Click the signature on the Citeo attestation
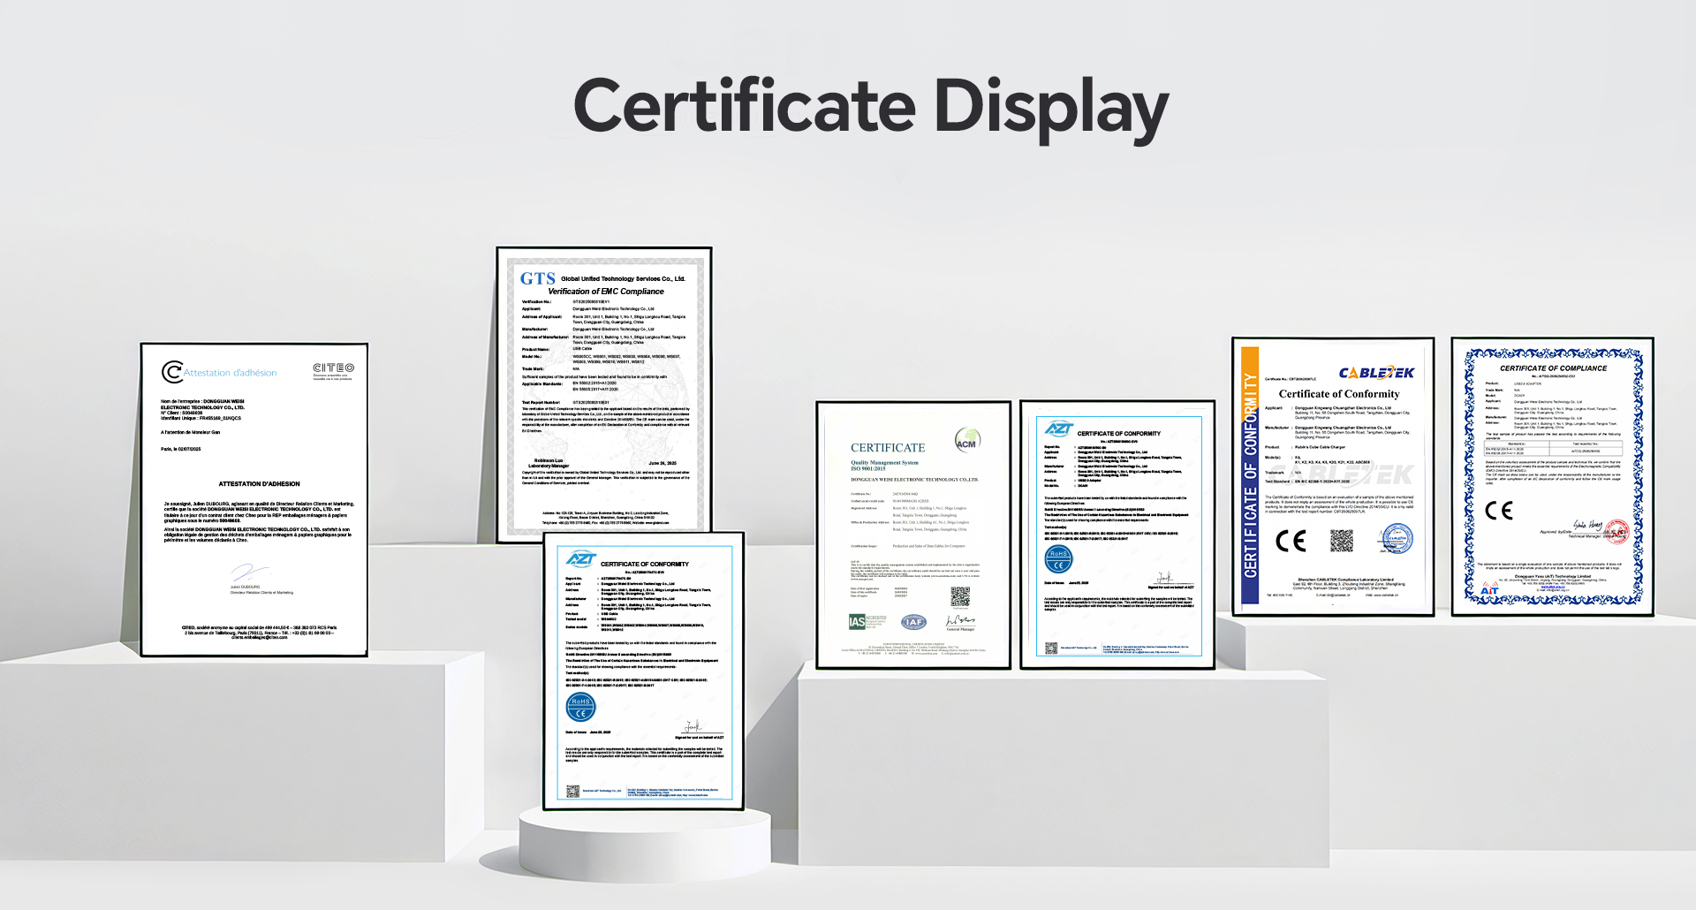Image resolution: width=1696 pixels, height=910 pixels. click(250, 573)
